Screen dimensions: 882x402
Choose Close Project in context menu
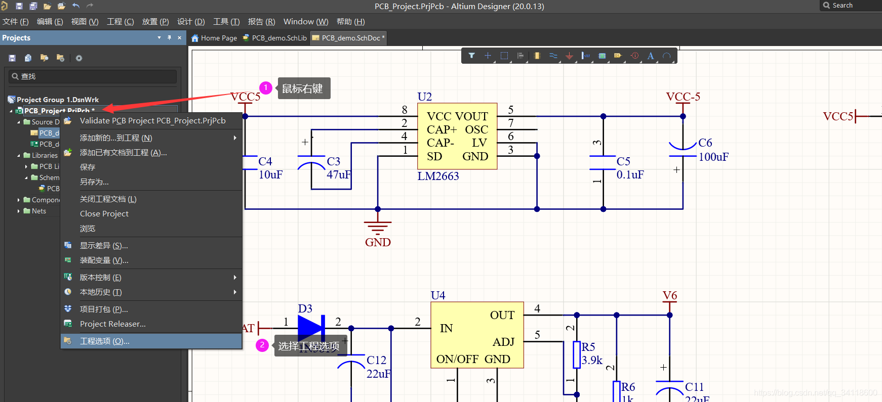coord(151,213)
